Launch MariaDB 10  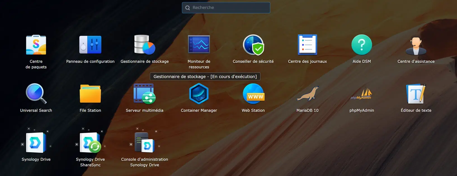point(307,94)
